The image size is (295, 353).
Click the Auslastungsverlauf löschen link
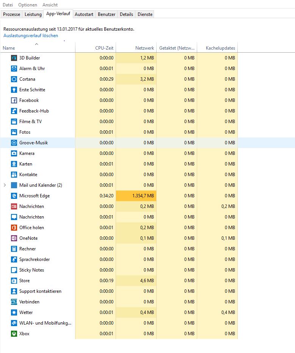(31, 36)
